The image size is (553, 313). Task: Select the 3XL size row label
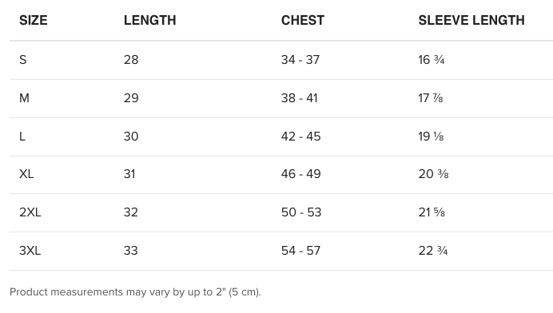[30, 251]
